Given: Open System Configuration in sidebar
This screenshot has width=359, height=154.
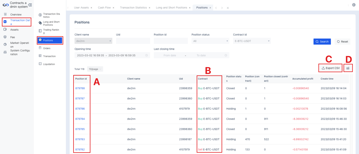Looking at the screenshot, I should (x=20, y=52).
